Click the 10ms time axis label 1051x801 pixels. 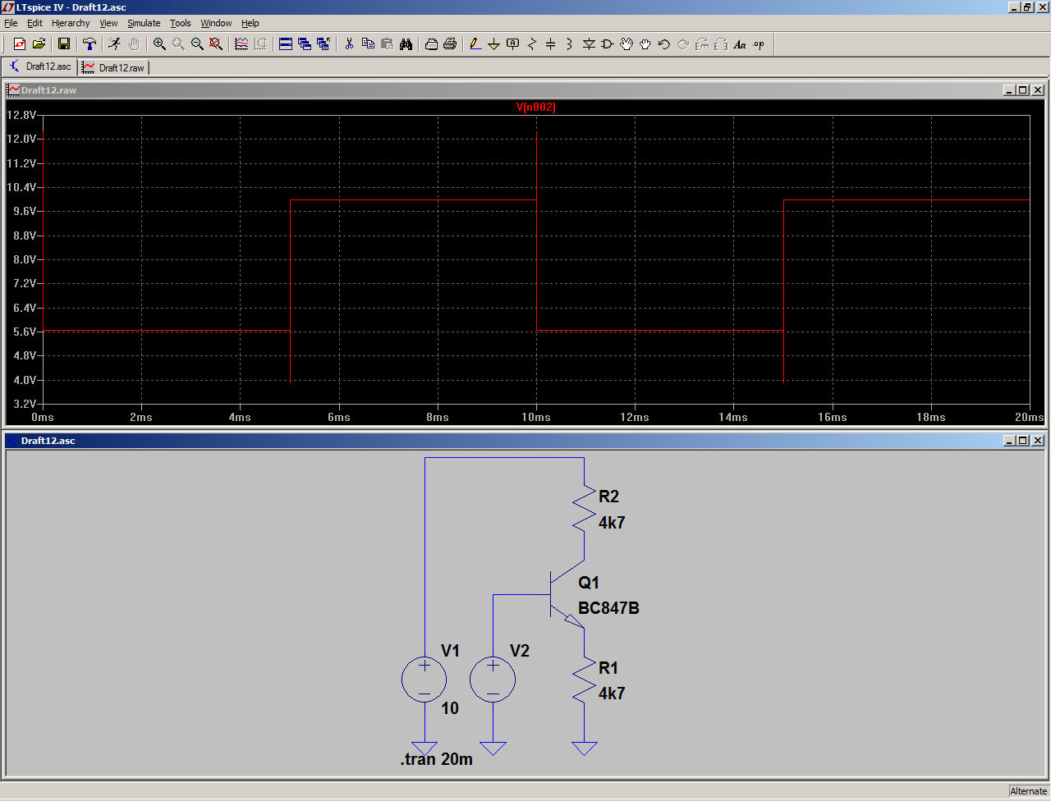click(x=536, y=418)
